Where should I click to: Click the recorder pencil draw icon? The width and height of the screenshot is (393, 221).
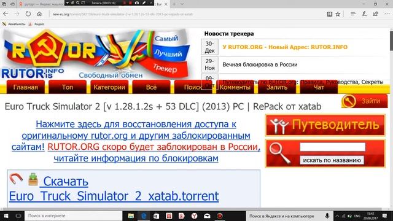pyautogui.click(x=144, y=2)
